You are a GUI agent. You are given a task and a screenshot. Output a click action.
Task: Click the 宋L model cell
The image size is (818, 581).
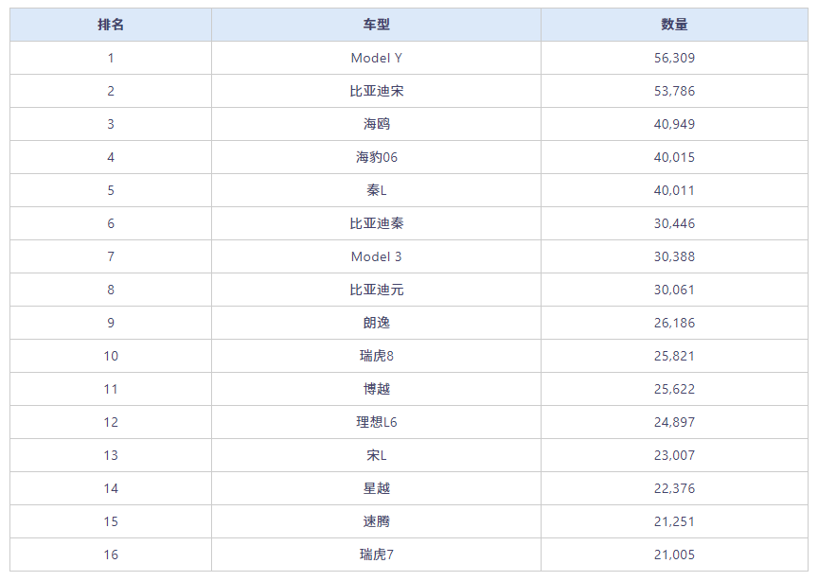(376, 455)
